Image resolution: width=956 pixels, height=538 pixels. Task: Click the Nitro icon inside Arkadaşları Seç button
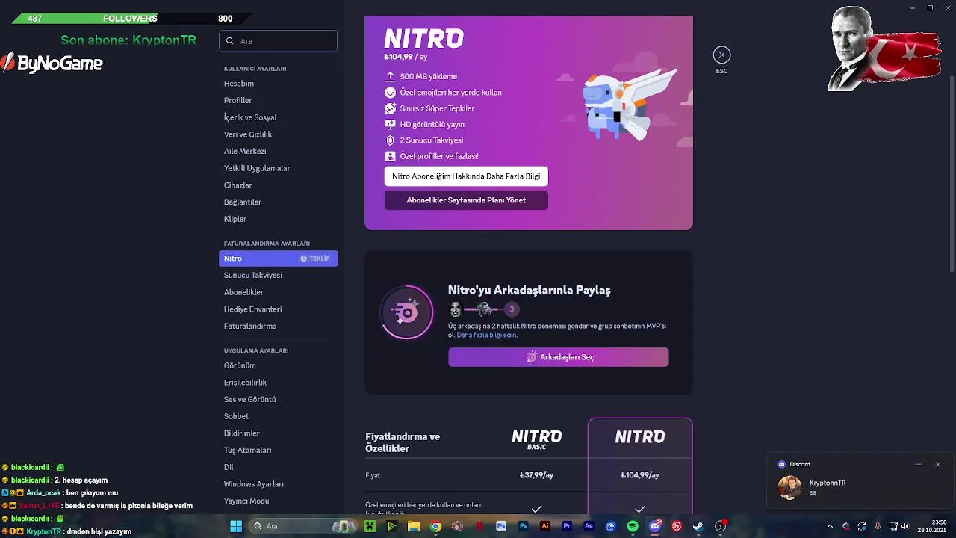531,357
